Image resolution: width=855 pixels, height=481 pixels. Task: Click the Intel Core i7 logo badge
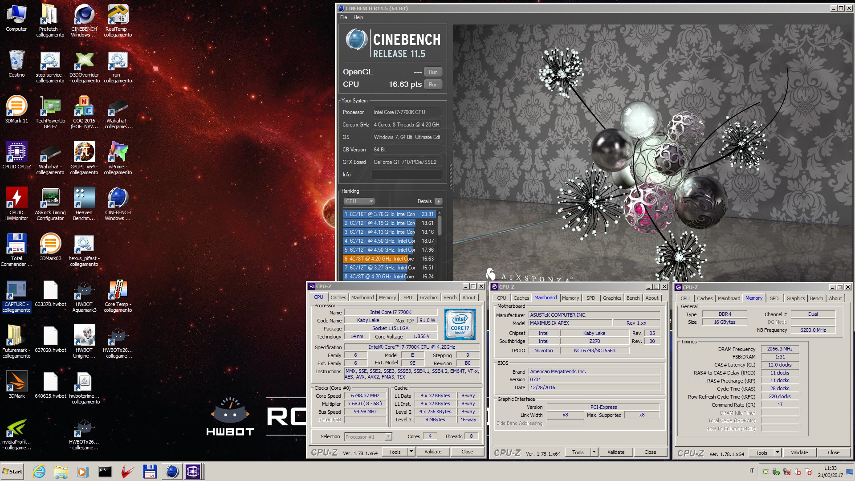pos(460,325)
